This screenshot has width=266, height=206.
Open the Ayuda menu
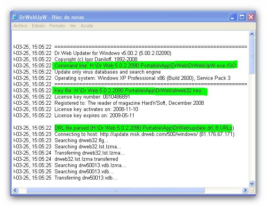pyautogui.click(x=86, y=26)
